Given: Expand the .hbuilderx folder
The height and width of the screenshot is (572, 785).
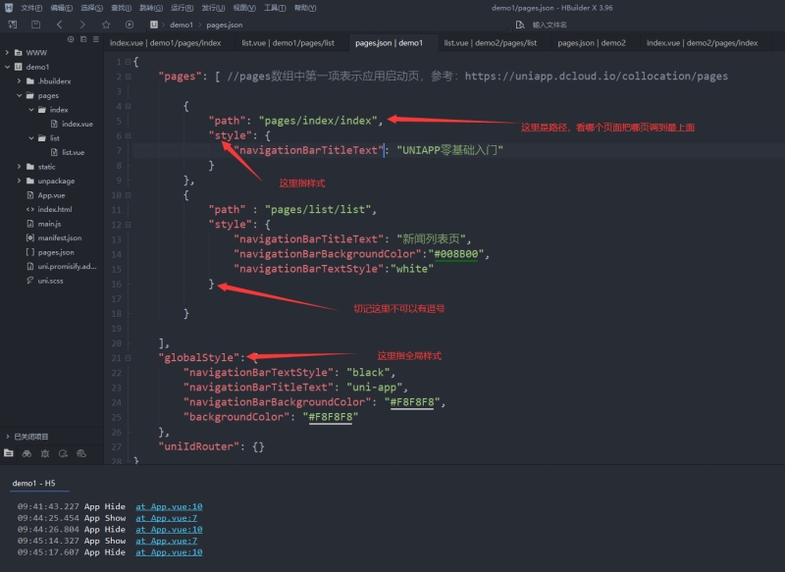Looking at the screenshot, I should coord(19,80).
